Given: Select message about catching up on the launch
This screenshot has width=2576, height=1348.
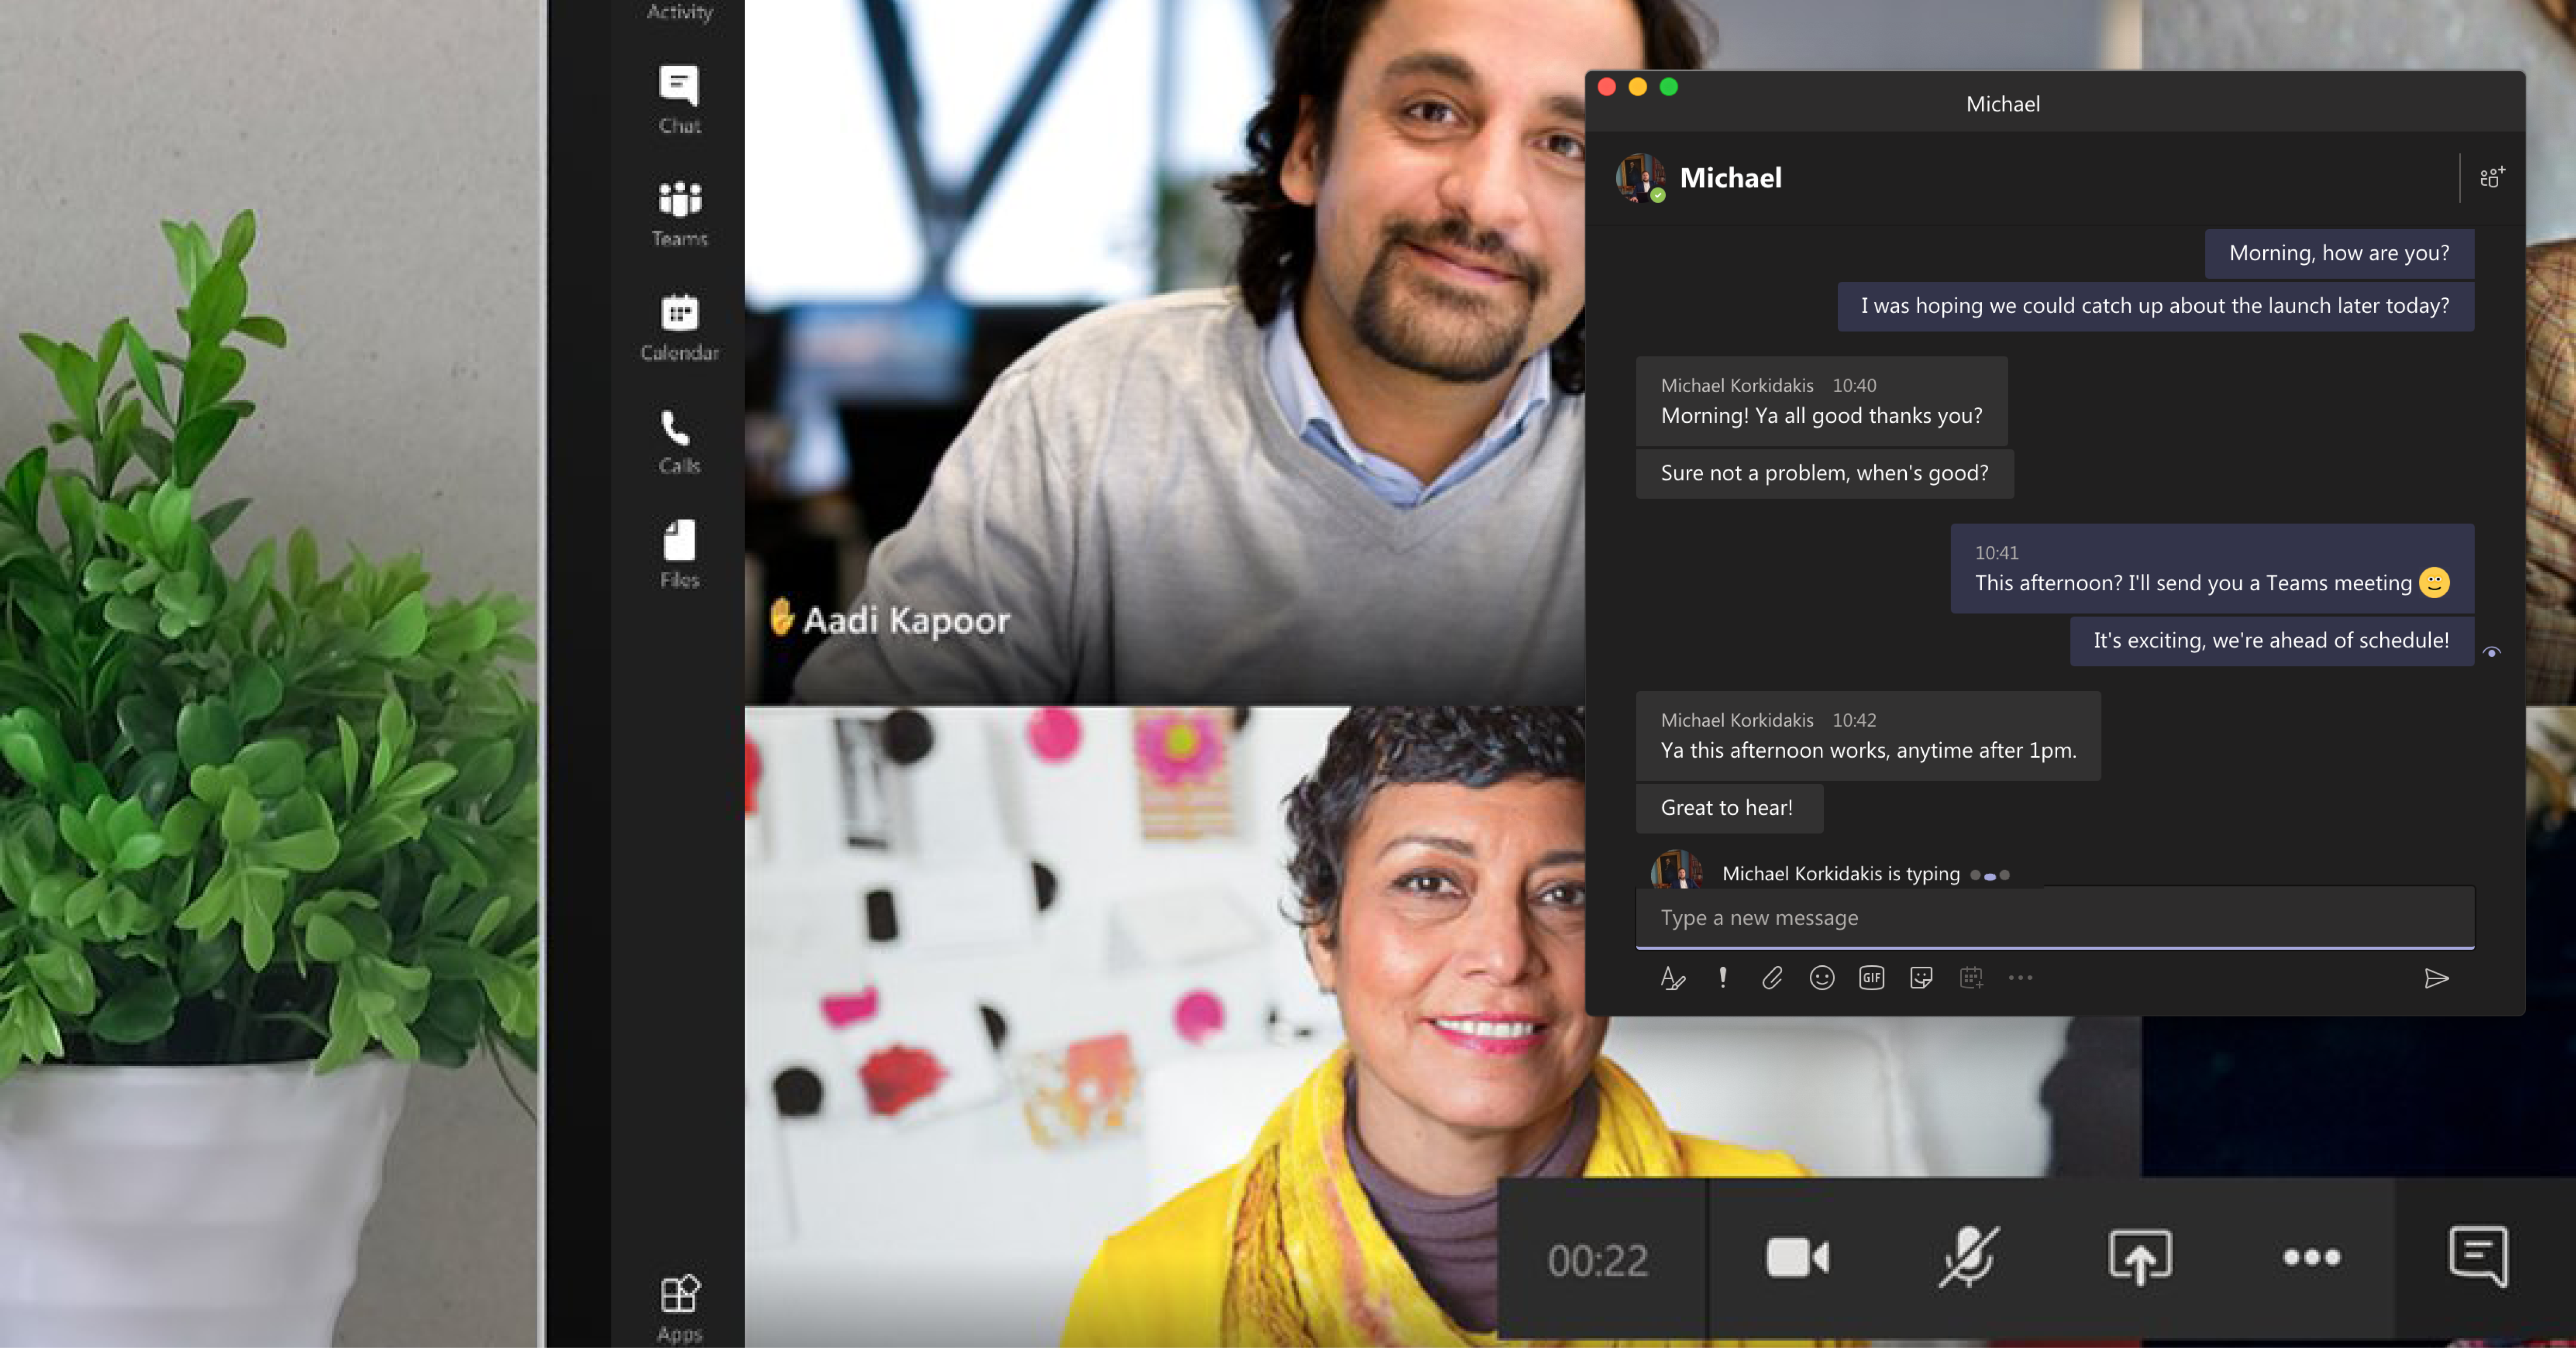Looking at the screenshot, I should [2155, 306].
